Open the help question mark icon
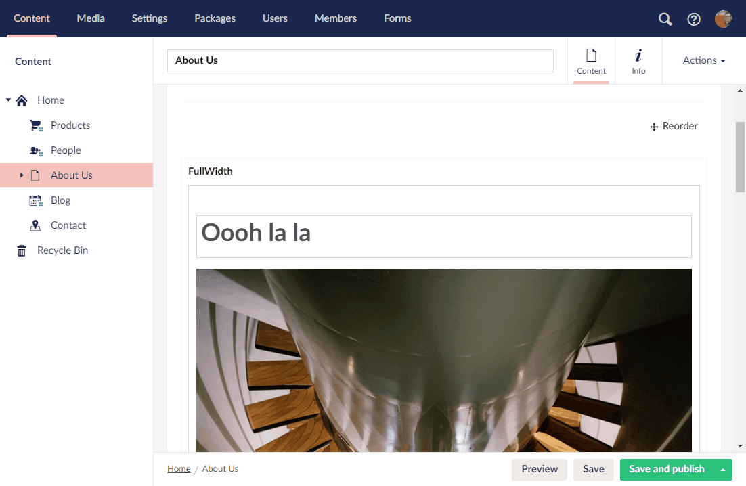The image size is (746, 486). coord(694,19)
